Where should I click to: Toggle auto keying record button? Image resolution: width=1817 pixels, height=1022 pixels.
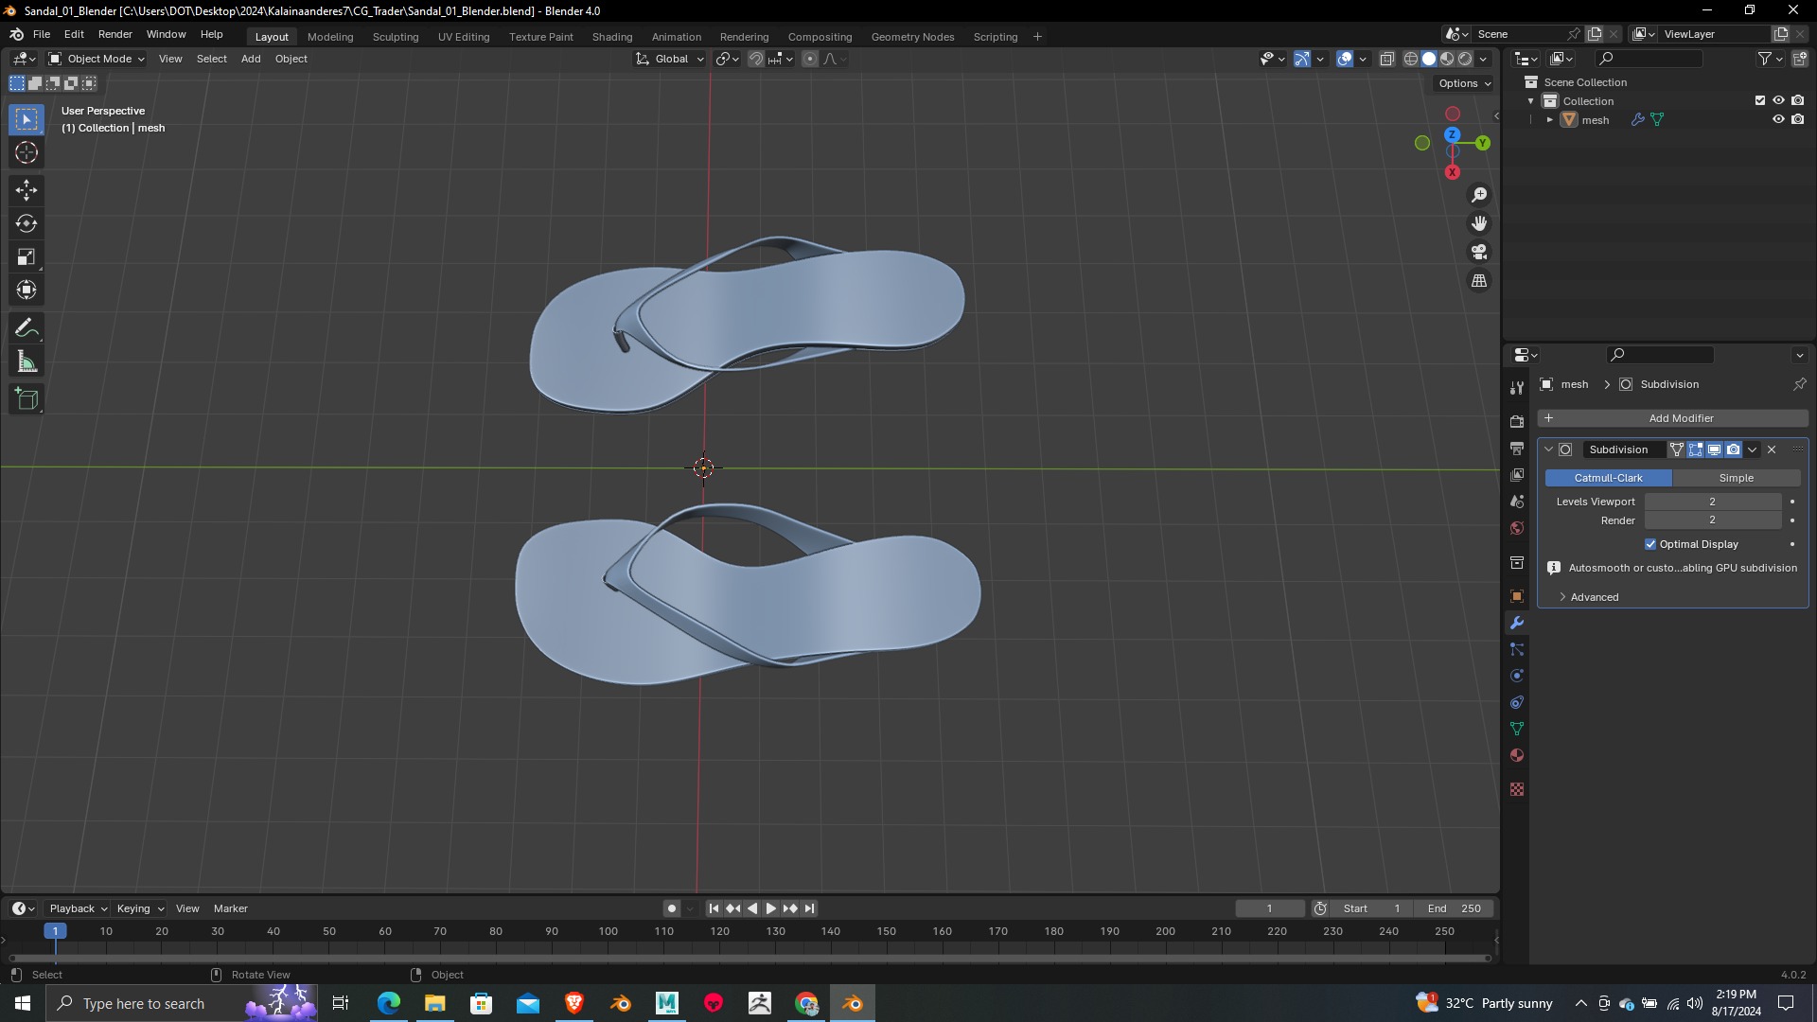[671, 908]
